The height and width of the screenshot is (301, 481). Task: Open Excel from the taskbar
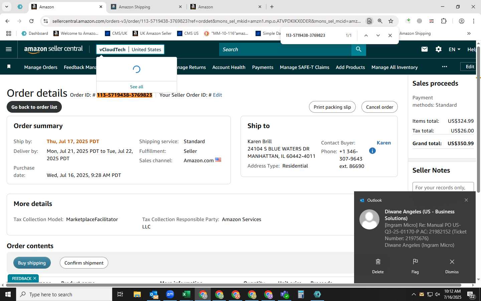[x=186, y=294]
